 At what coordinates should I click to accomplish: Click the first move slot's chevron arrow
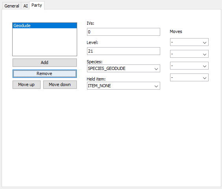click(x=205, y=42)
